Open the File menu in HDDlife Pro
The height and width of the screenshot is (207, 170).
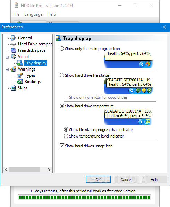16,14
